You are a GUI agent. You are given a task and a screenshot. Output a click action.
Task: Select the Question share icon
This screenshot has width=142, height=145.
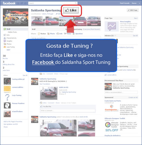pos(74,34)
